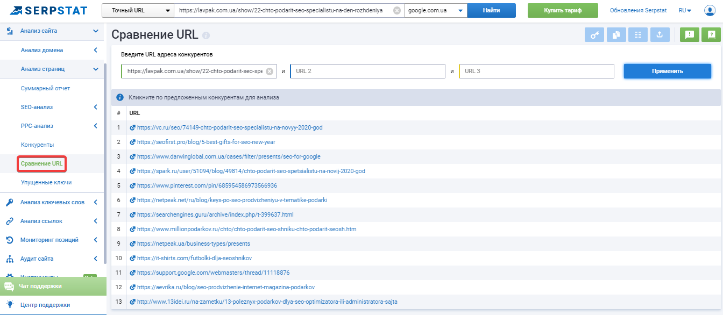Click the URL column header
723x315 pixels.
pos(135,113)
